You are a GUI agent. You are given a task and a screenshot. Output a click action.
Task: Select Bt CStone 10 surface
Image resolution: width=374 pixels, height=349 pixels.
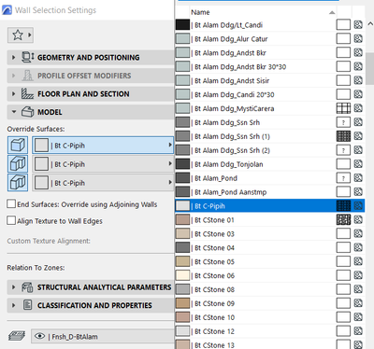(269, 317)
